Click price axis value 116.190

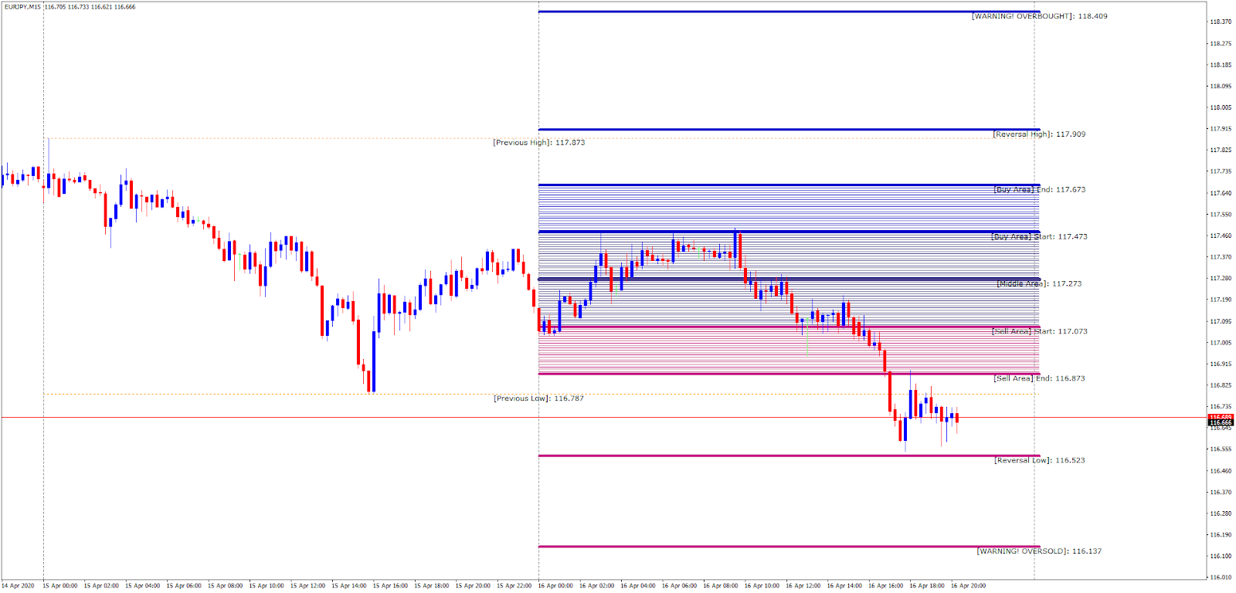coord(1221,535)
